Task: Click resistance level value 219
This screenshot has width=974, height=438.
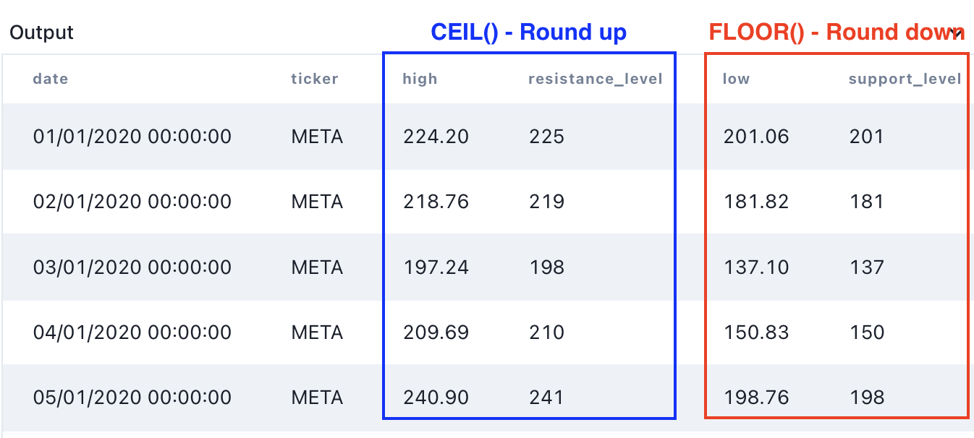Action: click(x=546, y=201)
